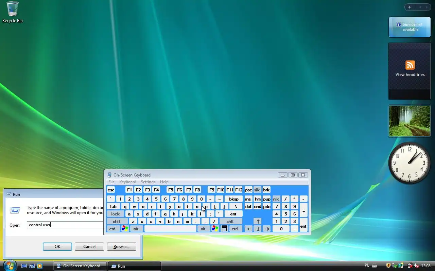Click the numpad ent key
Image resolution: width=435 pixels, height=271 pixels.
tap(303, 225)
